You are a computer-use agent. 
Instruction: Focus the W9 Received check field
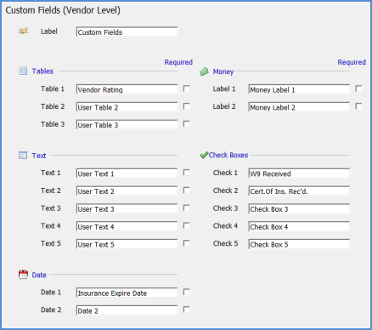(299, 174)
